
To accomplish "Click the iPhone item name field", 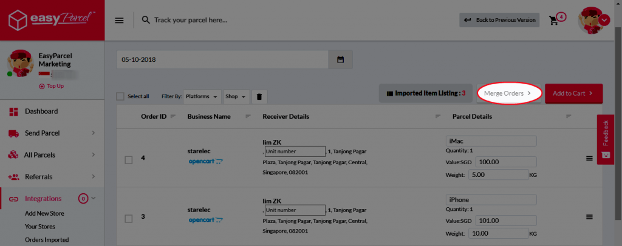I will [491, 200].
